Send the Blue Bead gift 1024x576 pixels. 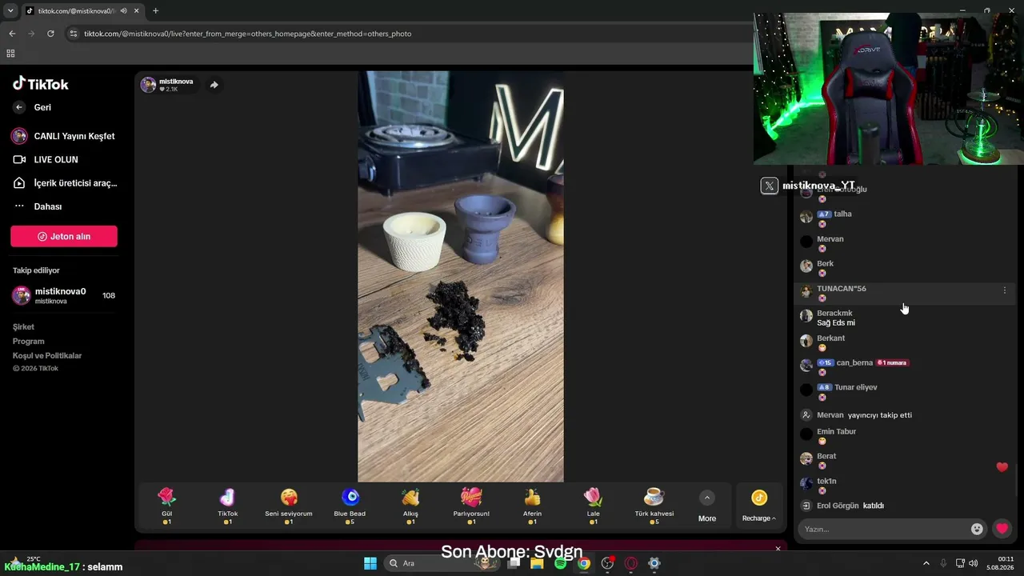pos(350,506)
